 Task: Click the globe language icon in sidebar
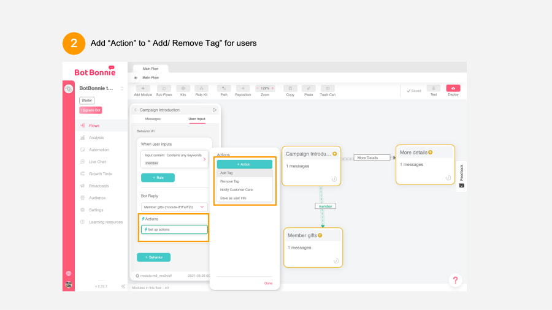[69, 273]
